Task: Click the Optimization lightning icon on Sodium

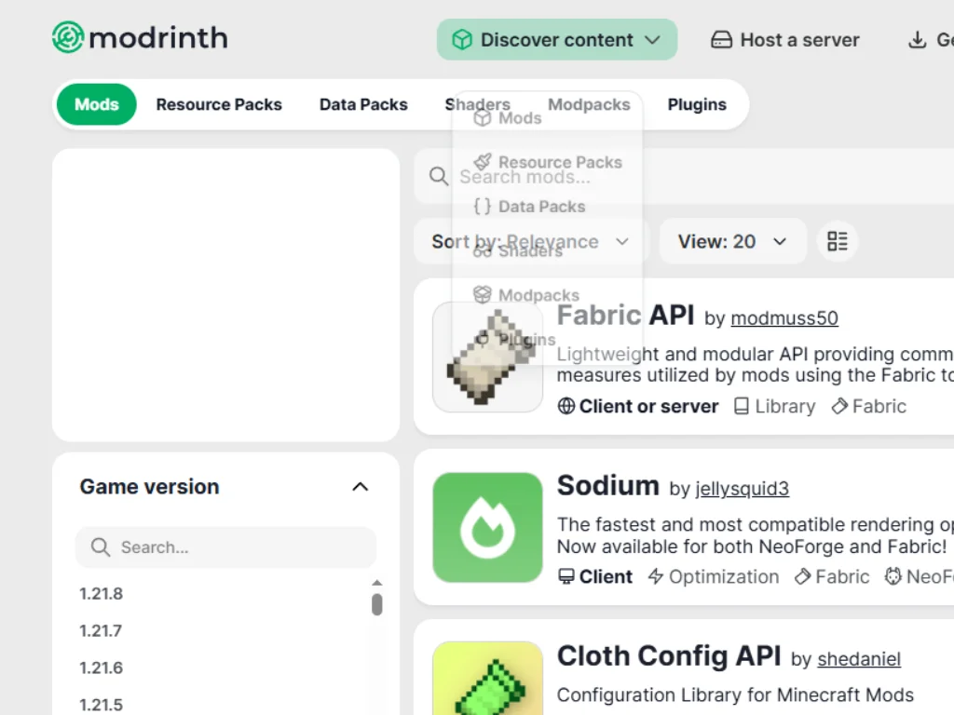Action: (x=655, y=576)
